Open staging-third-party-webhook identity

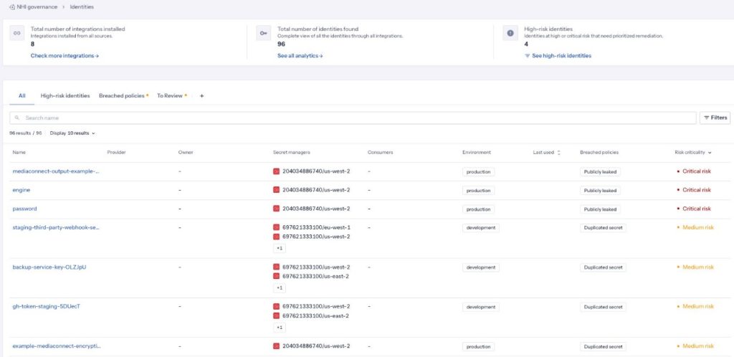click(x=56, y=227)
